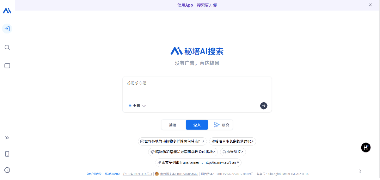Image resolution: width=380 pixels, height=180 pixels.
Task: Open the 小米SU7 suggestion chip
Action: tap(233, 152)
